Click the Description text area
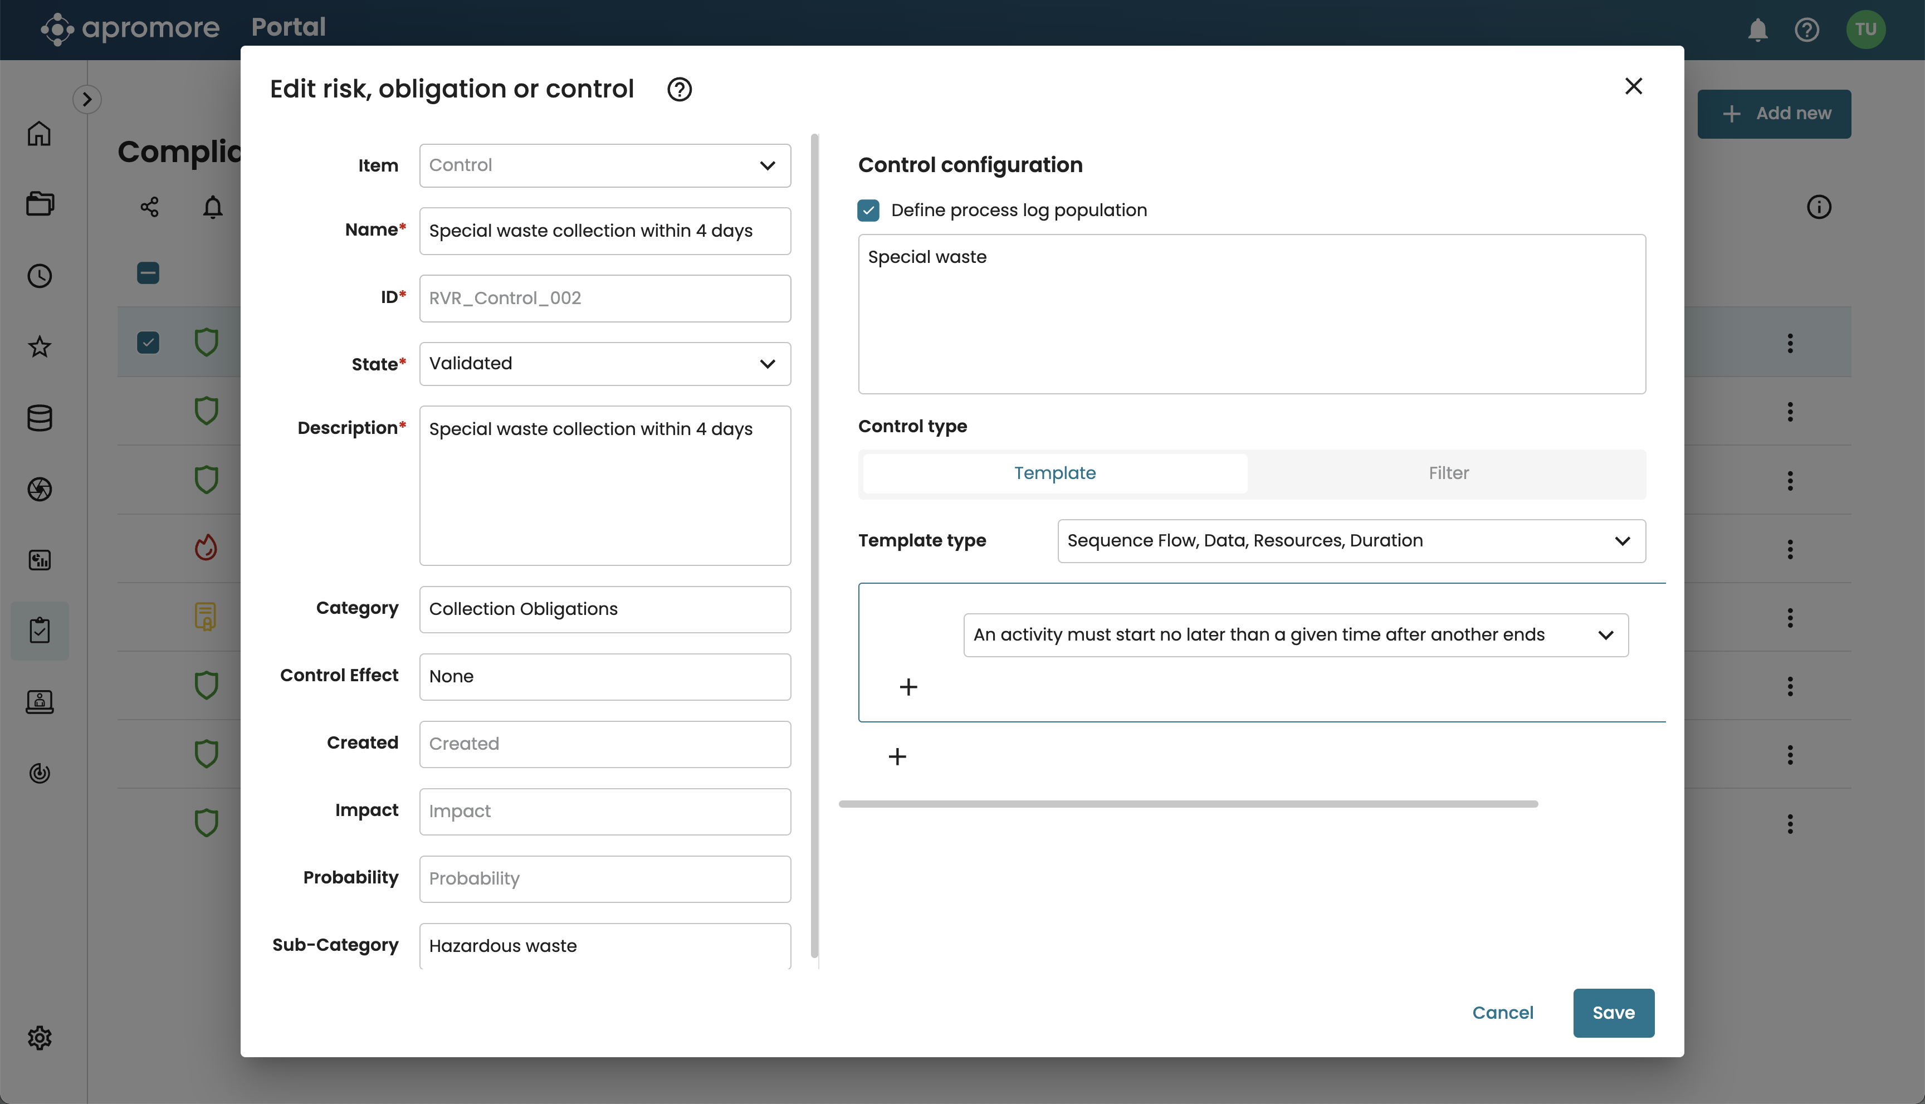The image size is (1925, 1104). point(604,485)
